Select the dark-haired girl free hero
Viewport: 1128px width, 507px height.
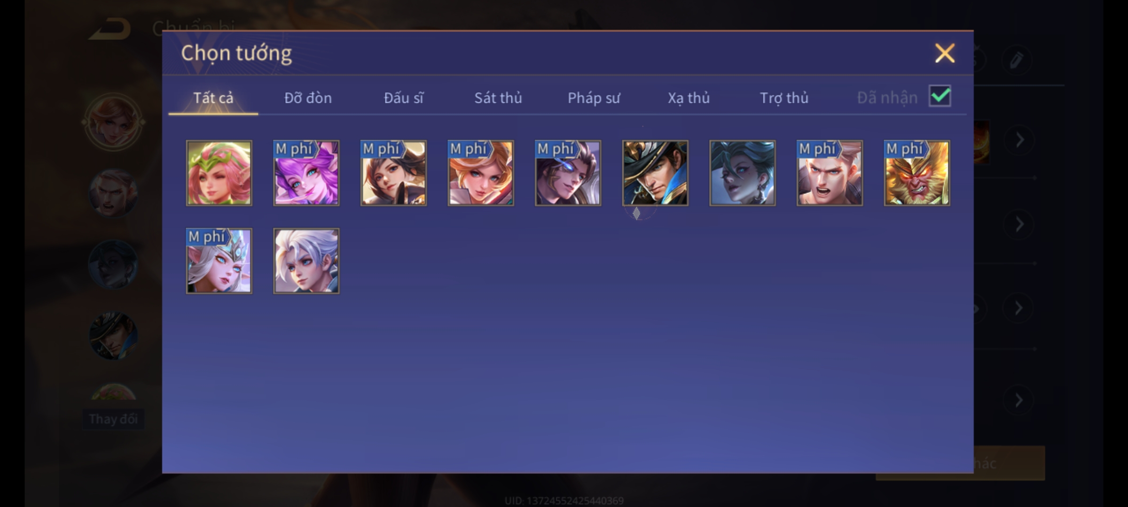(x=393, y=173)
